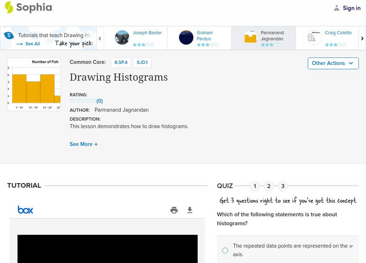Click the Sign in user icon

pos(337,8)
